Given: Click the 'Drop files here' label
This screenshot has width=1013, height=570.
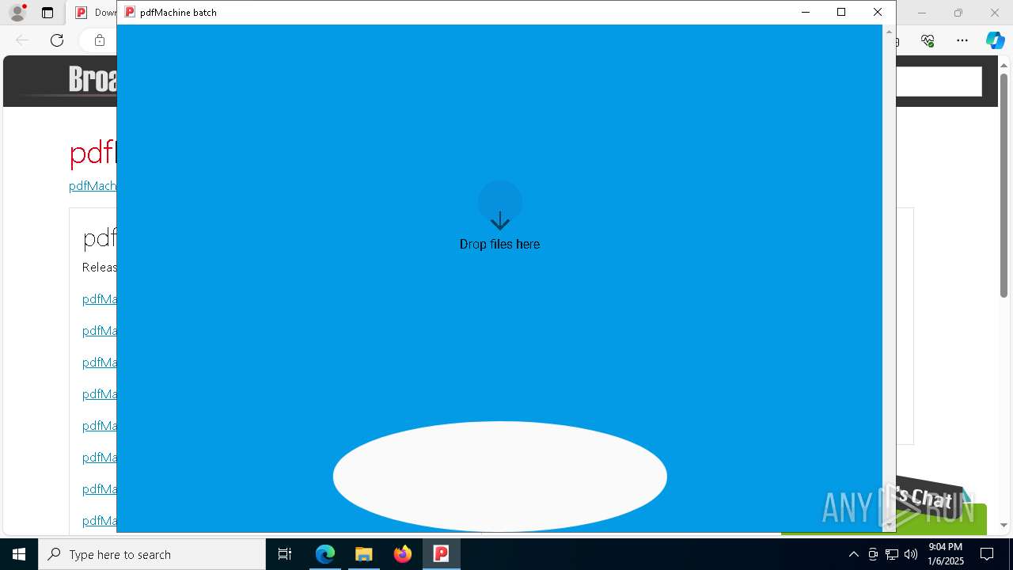Looking at the screenshot, I should [x=499, y=244].
